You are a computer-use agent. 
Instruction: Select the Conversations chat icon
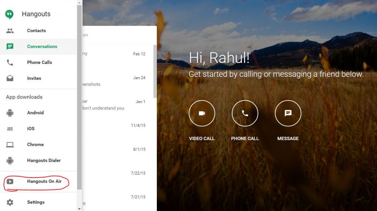[10, 47]
